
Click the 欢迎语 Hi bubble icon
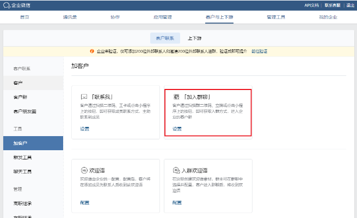click(84, 169)
